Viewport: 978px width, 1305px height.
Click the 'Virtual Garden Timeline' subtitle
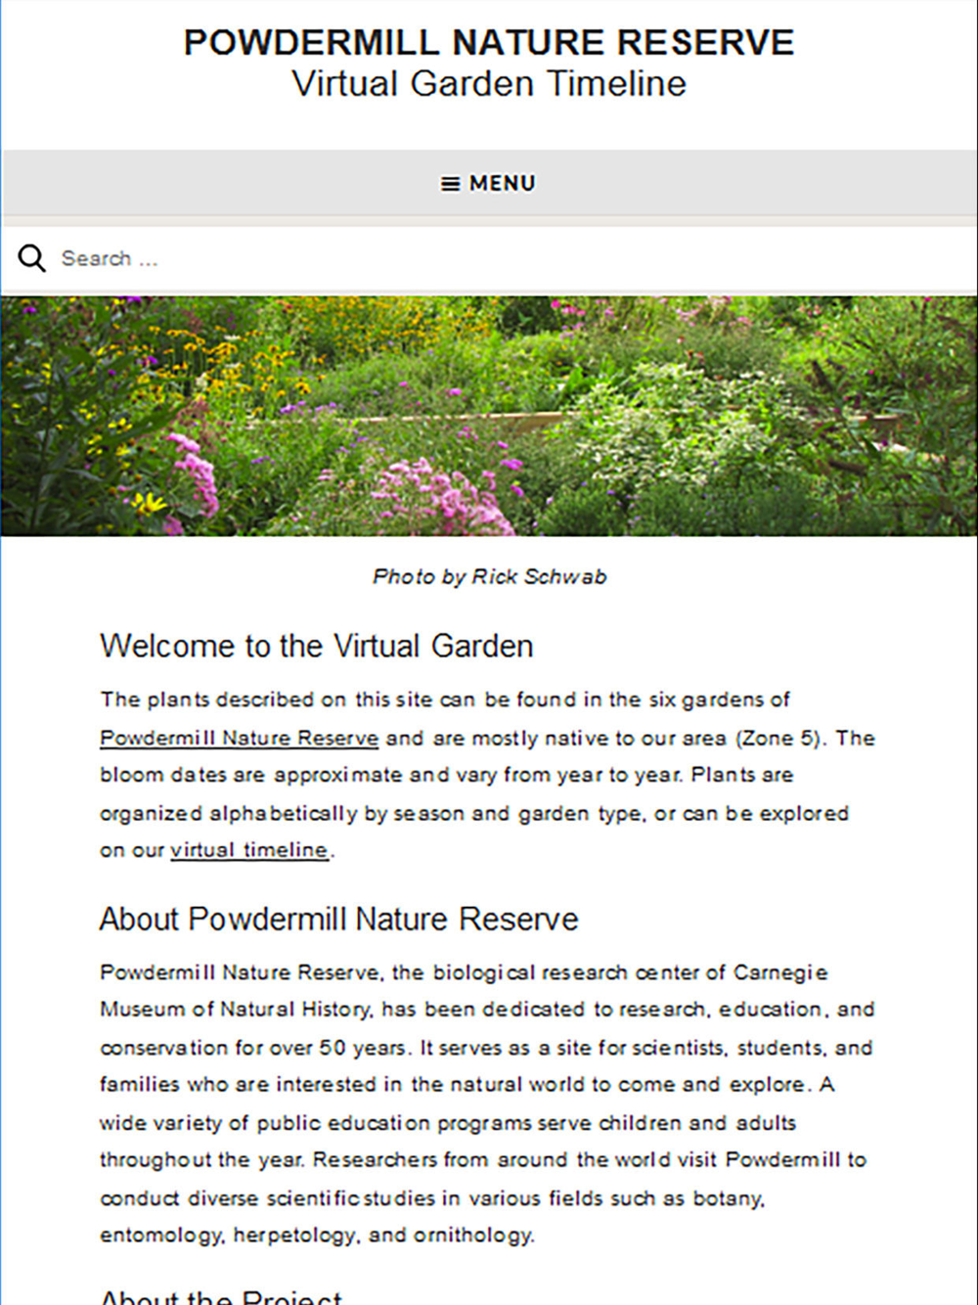click(489, 84)
